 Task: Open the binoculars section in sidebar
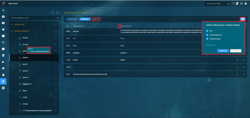[x=3, y=68]
